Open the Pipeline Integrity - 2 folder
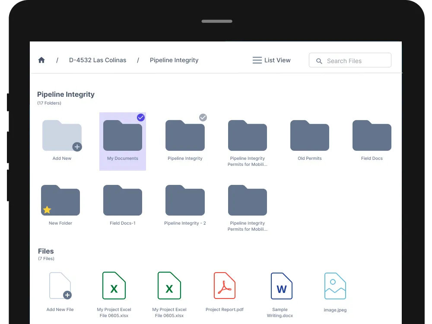The width and height of the screenshot is (432, 324). [185, 200]
